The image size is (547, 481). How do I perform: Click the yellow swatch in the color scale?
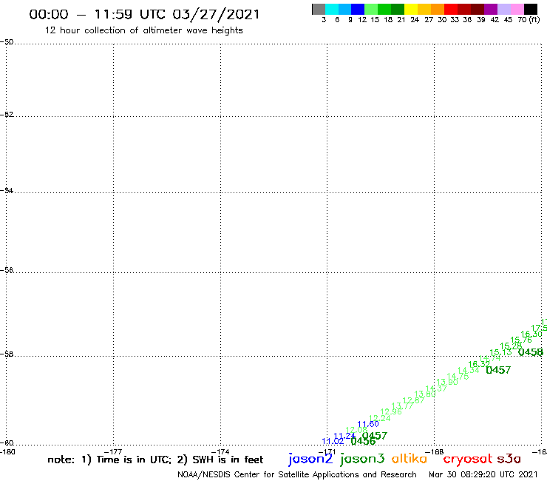click(411, 9)
